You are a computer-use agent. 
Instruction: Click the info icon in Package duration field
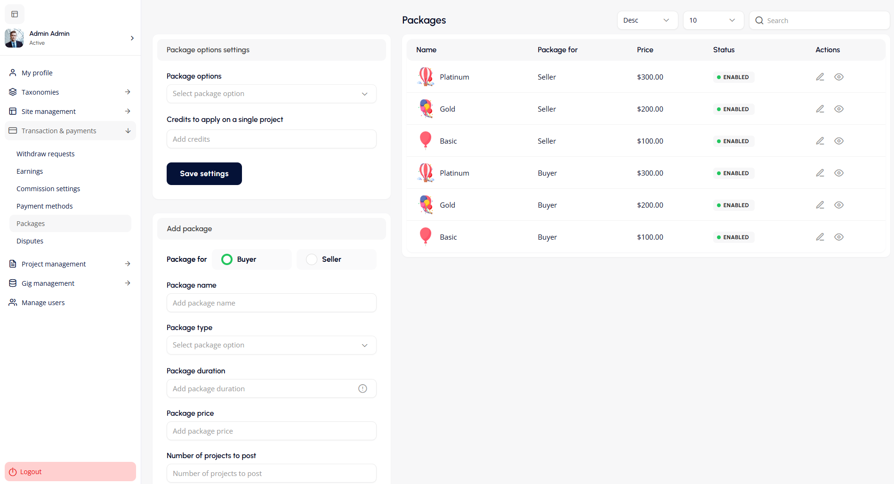coord(362,388)
